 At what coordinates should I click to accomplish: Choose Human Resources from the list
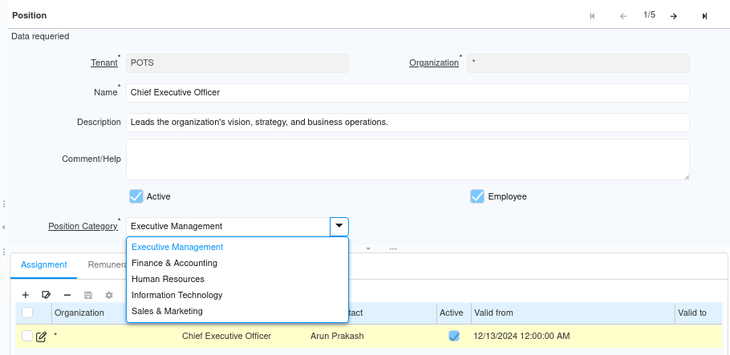coord(237,279)
